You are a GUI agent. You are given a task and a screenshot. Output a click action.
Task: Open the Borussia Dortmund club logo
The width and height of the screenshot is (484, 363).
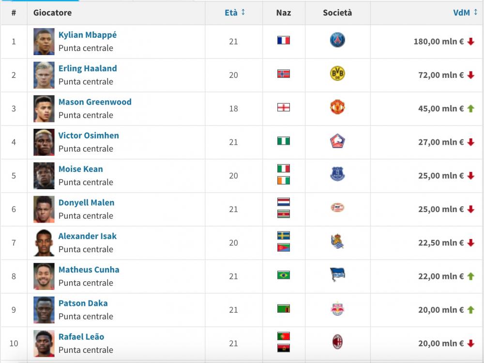[x=337, y=74]
